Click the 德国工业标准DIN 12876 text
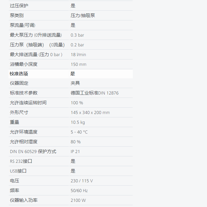 pos(94,93)
